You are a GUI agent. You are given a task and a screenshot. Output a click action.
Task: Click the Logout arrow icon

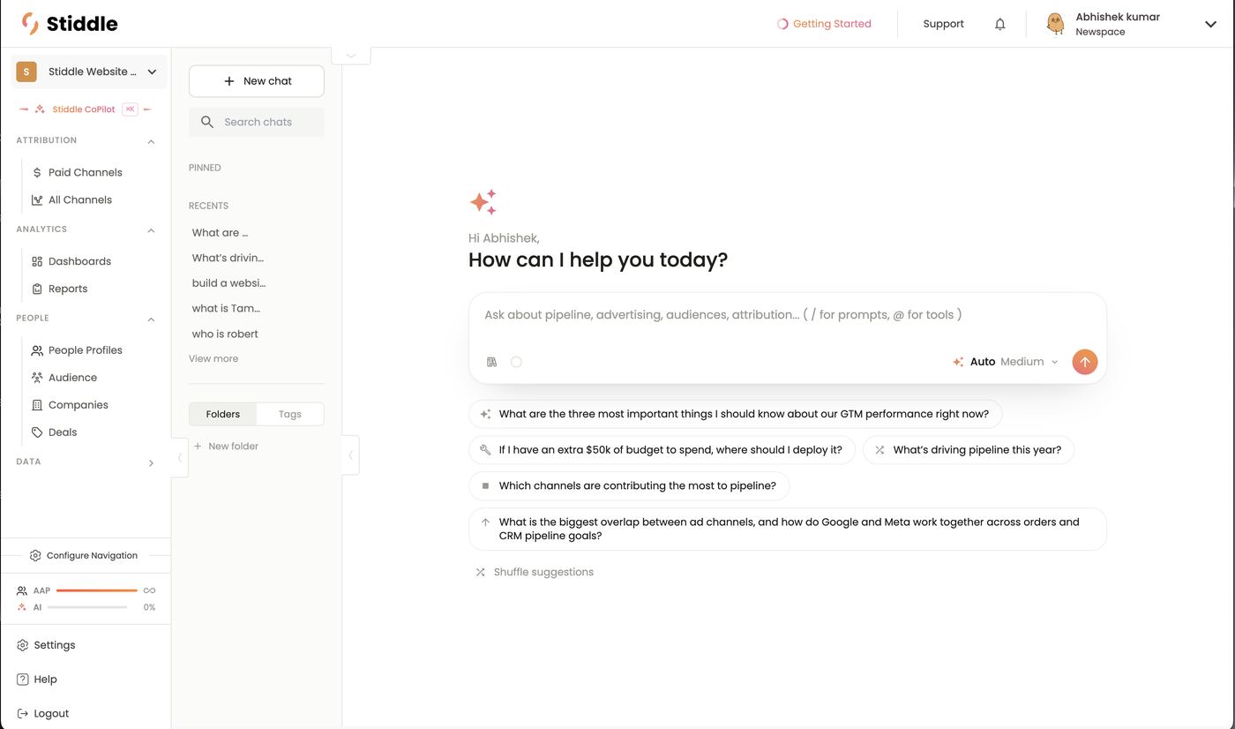coord(23,713)
